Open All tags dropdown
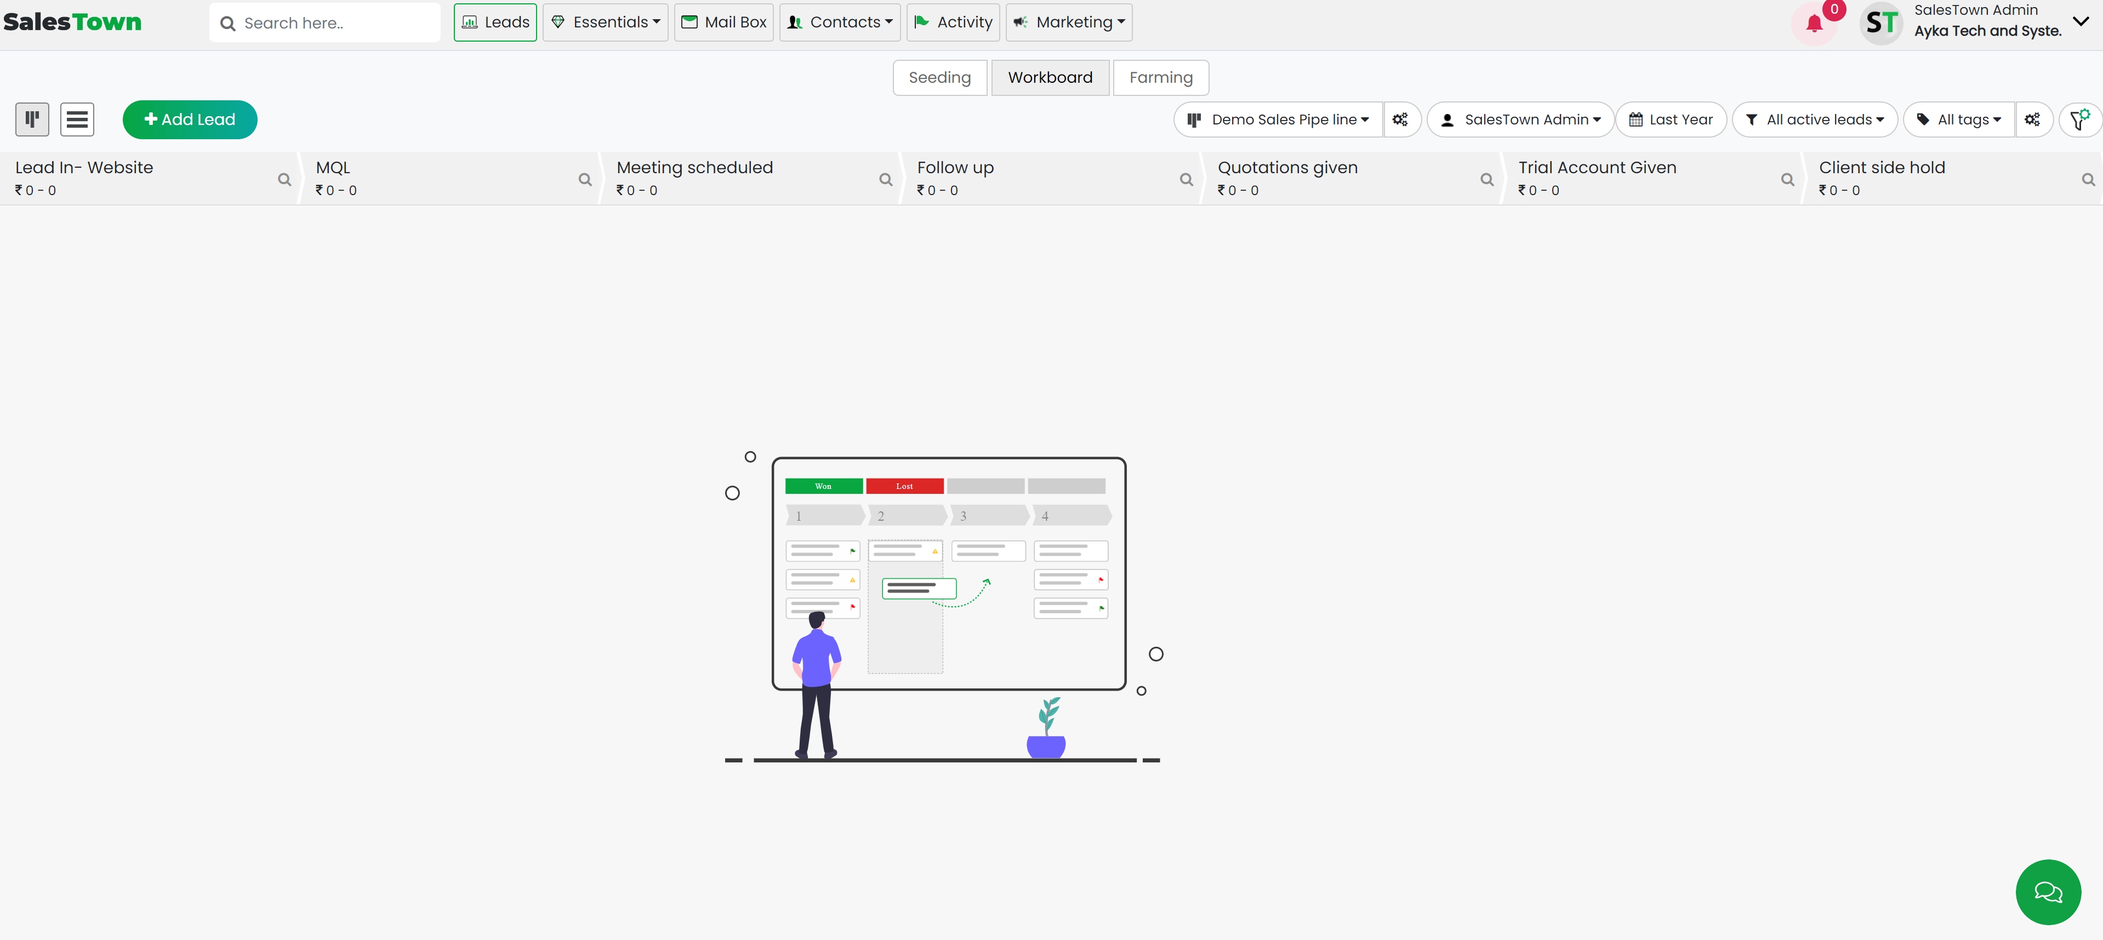The width and height of the screenshot is (2103, 940). [x=1958, y=119]
